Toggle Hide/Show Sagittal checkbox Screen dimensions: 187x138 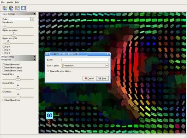click(4, 67)
